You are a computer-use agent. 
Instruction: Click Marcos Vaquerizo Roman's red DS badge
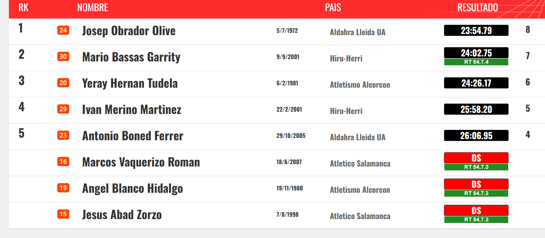click(x=476, y=158)
